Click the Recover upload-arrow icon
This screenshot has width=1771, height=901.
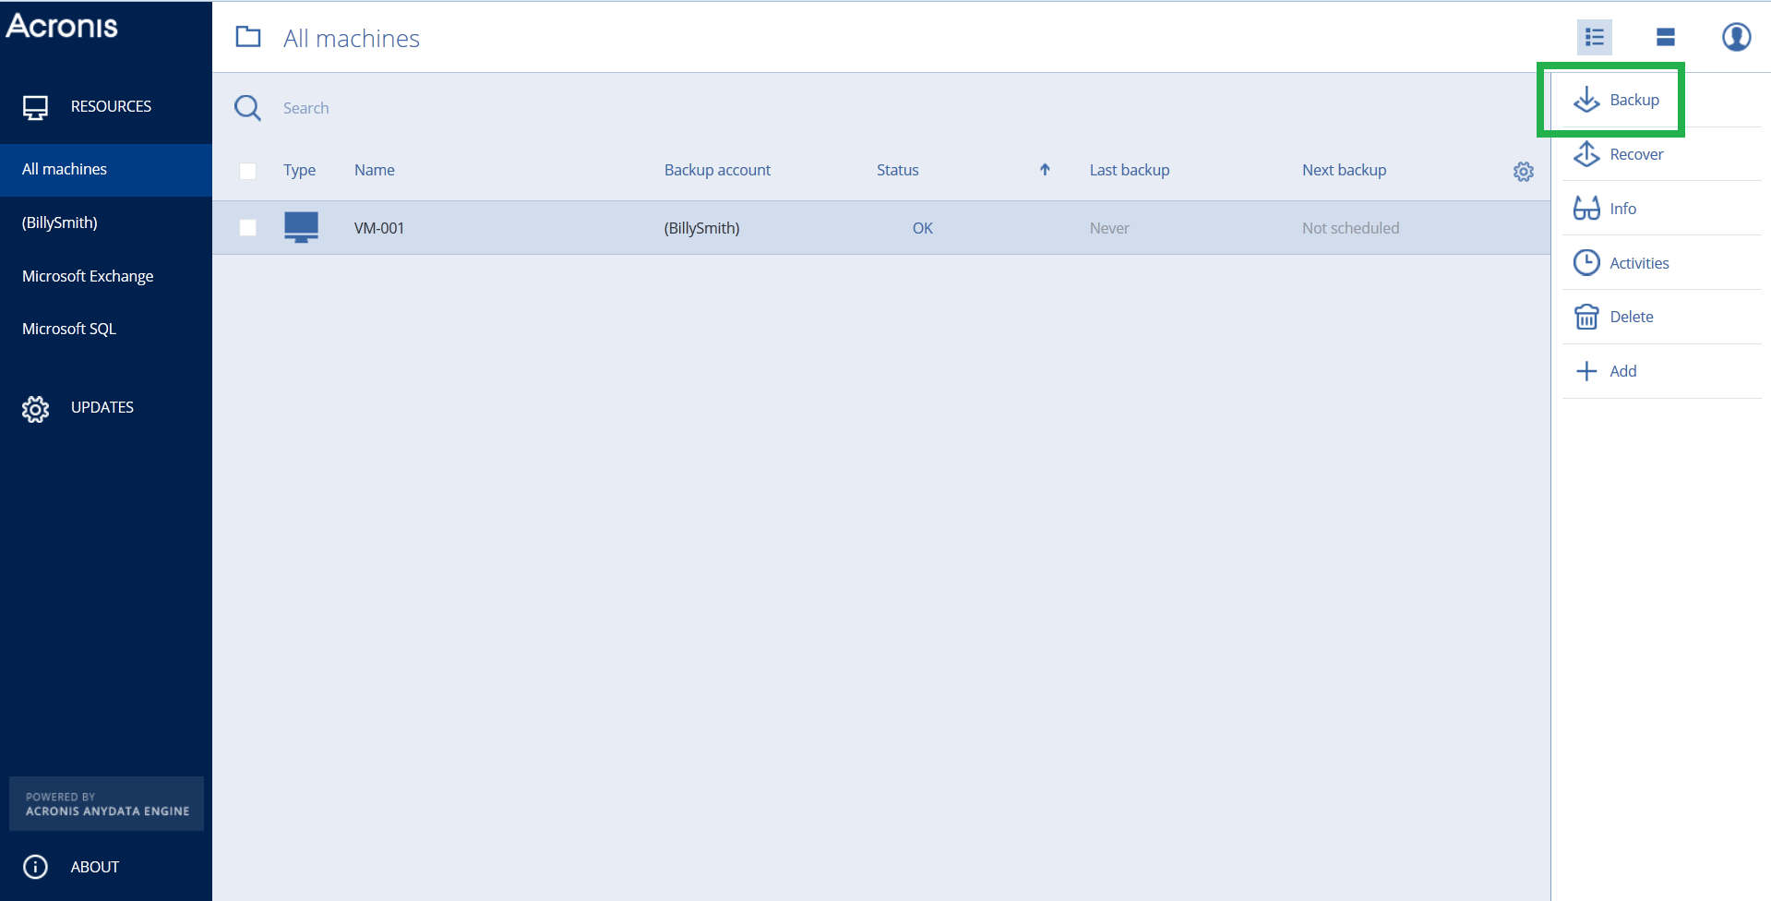pos(1586,154)
